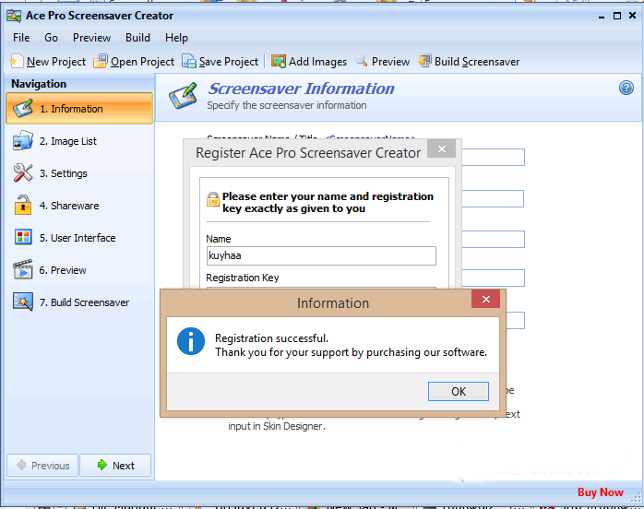The height and width of the screenshot is (509, 644).
Task: Click the red Buy Now link
Action: coord(601,492)
